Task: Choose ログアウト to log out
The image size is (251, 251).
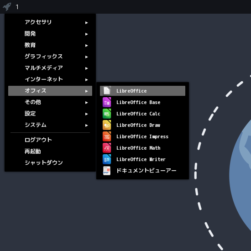Action: click(x=50, y=140)
